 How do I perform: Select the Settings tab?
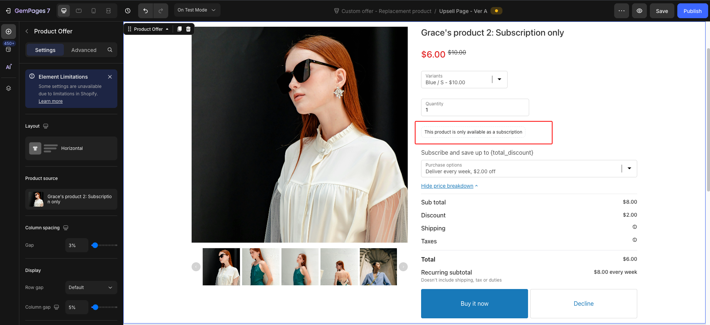point(45,50)
